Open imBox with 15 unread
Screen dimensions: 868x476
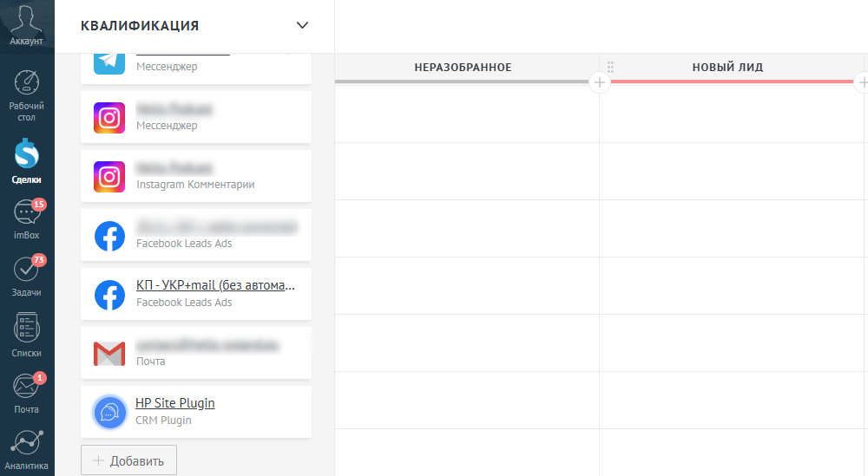(x=26, y=219)
